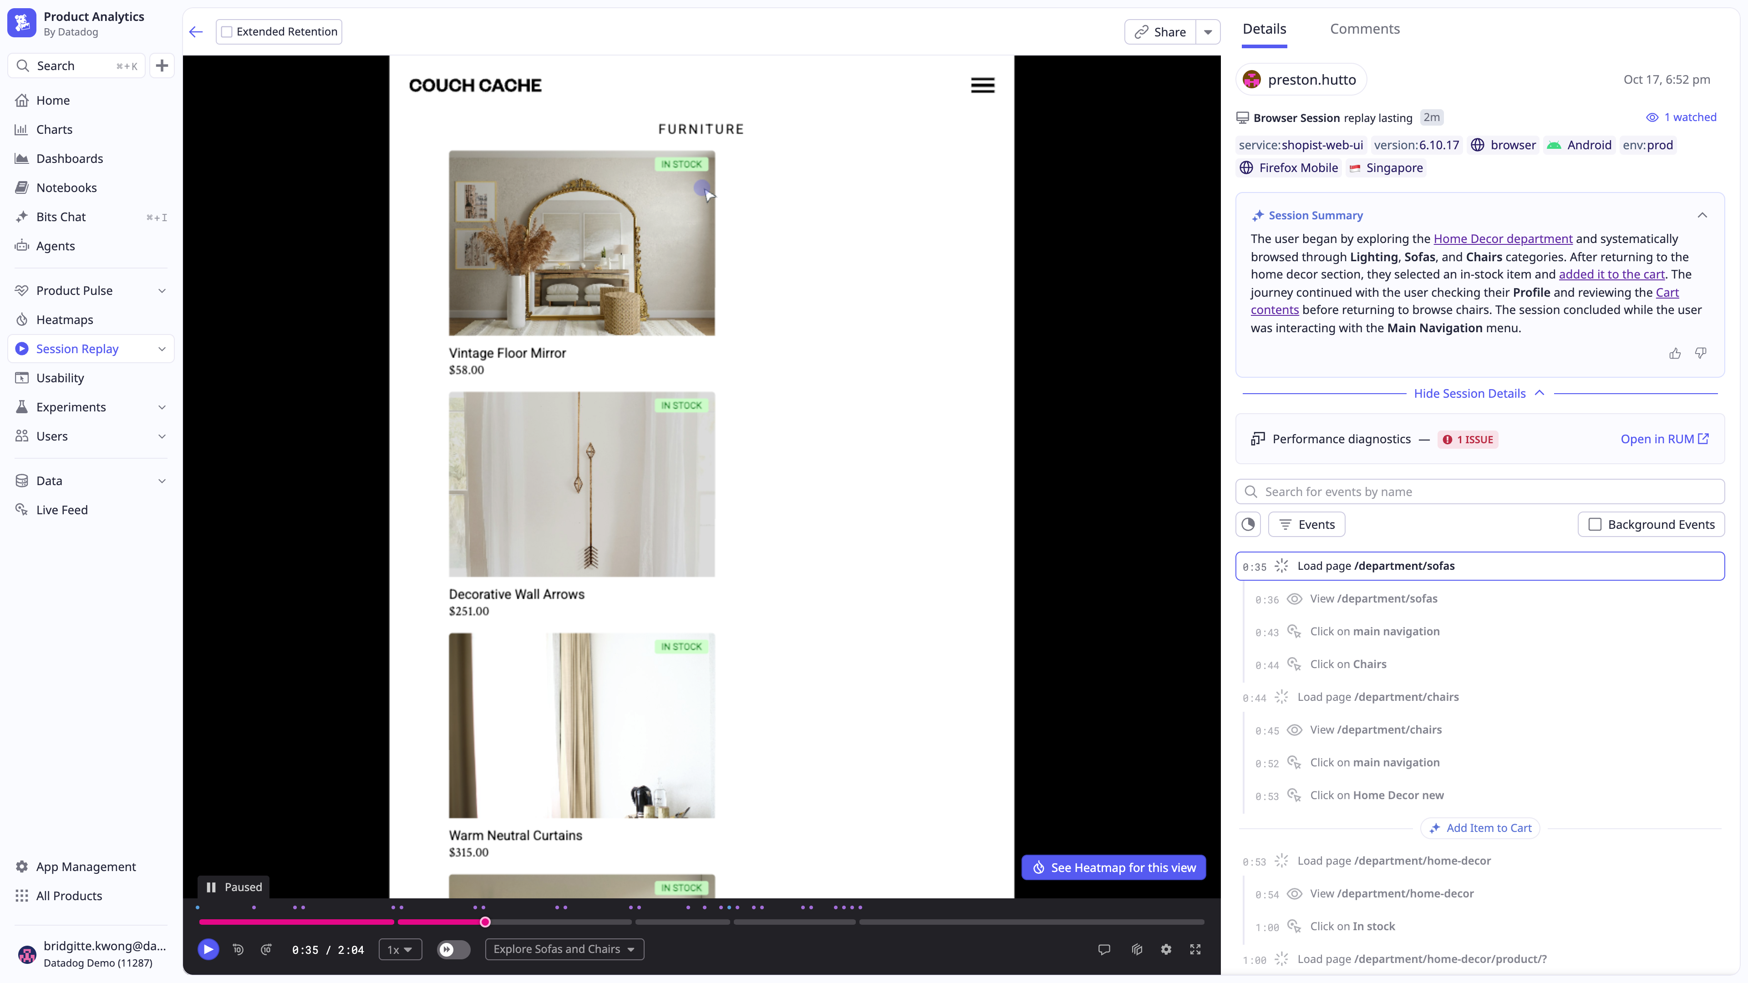Rewind 10 seconds in the replay
The image size is (1748, 983).
[x=238, y=949]
